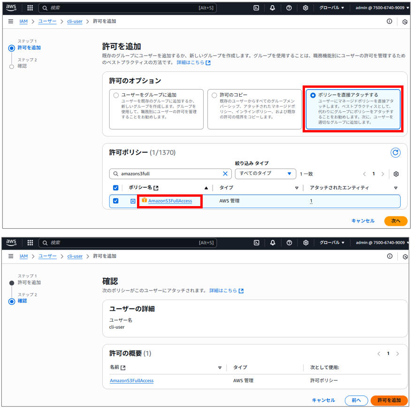Open AWS home logo in top console

(x=11, y=8)
